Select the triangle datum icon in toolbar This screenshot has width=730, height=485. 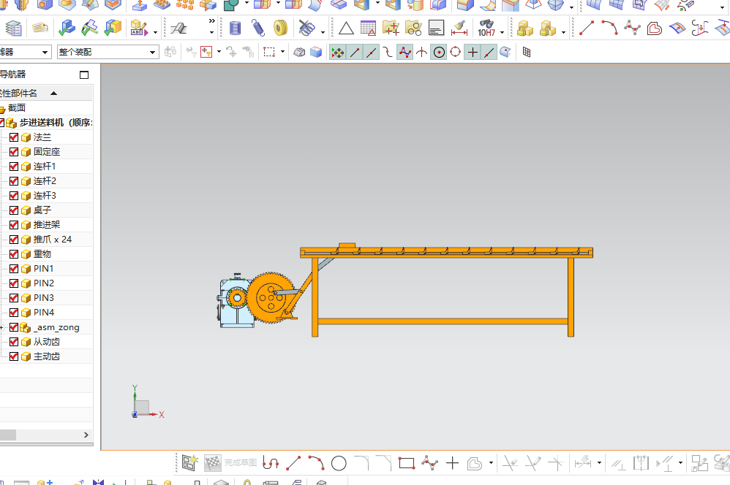[x=346, y=28]
